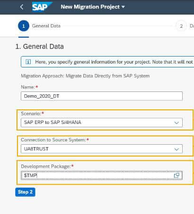194x214 pixels.
Task: Open the Connection to Source System combo box
Action: [101, 149]
